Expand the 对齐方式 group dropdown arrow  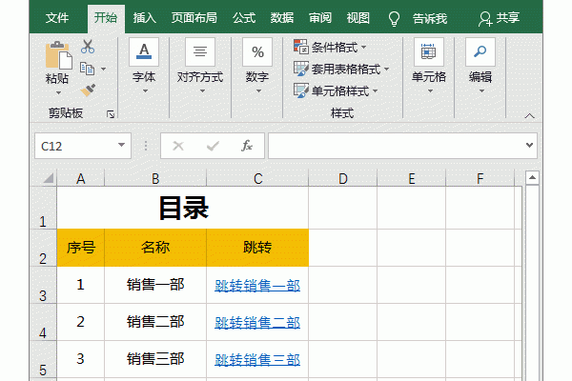click(202, 90)
